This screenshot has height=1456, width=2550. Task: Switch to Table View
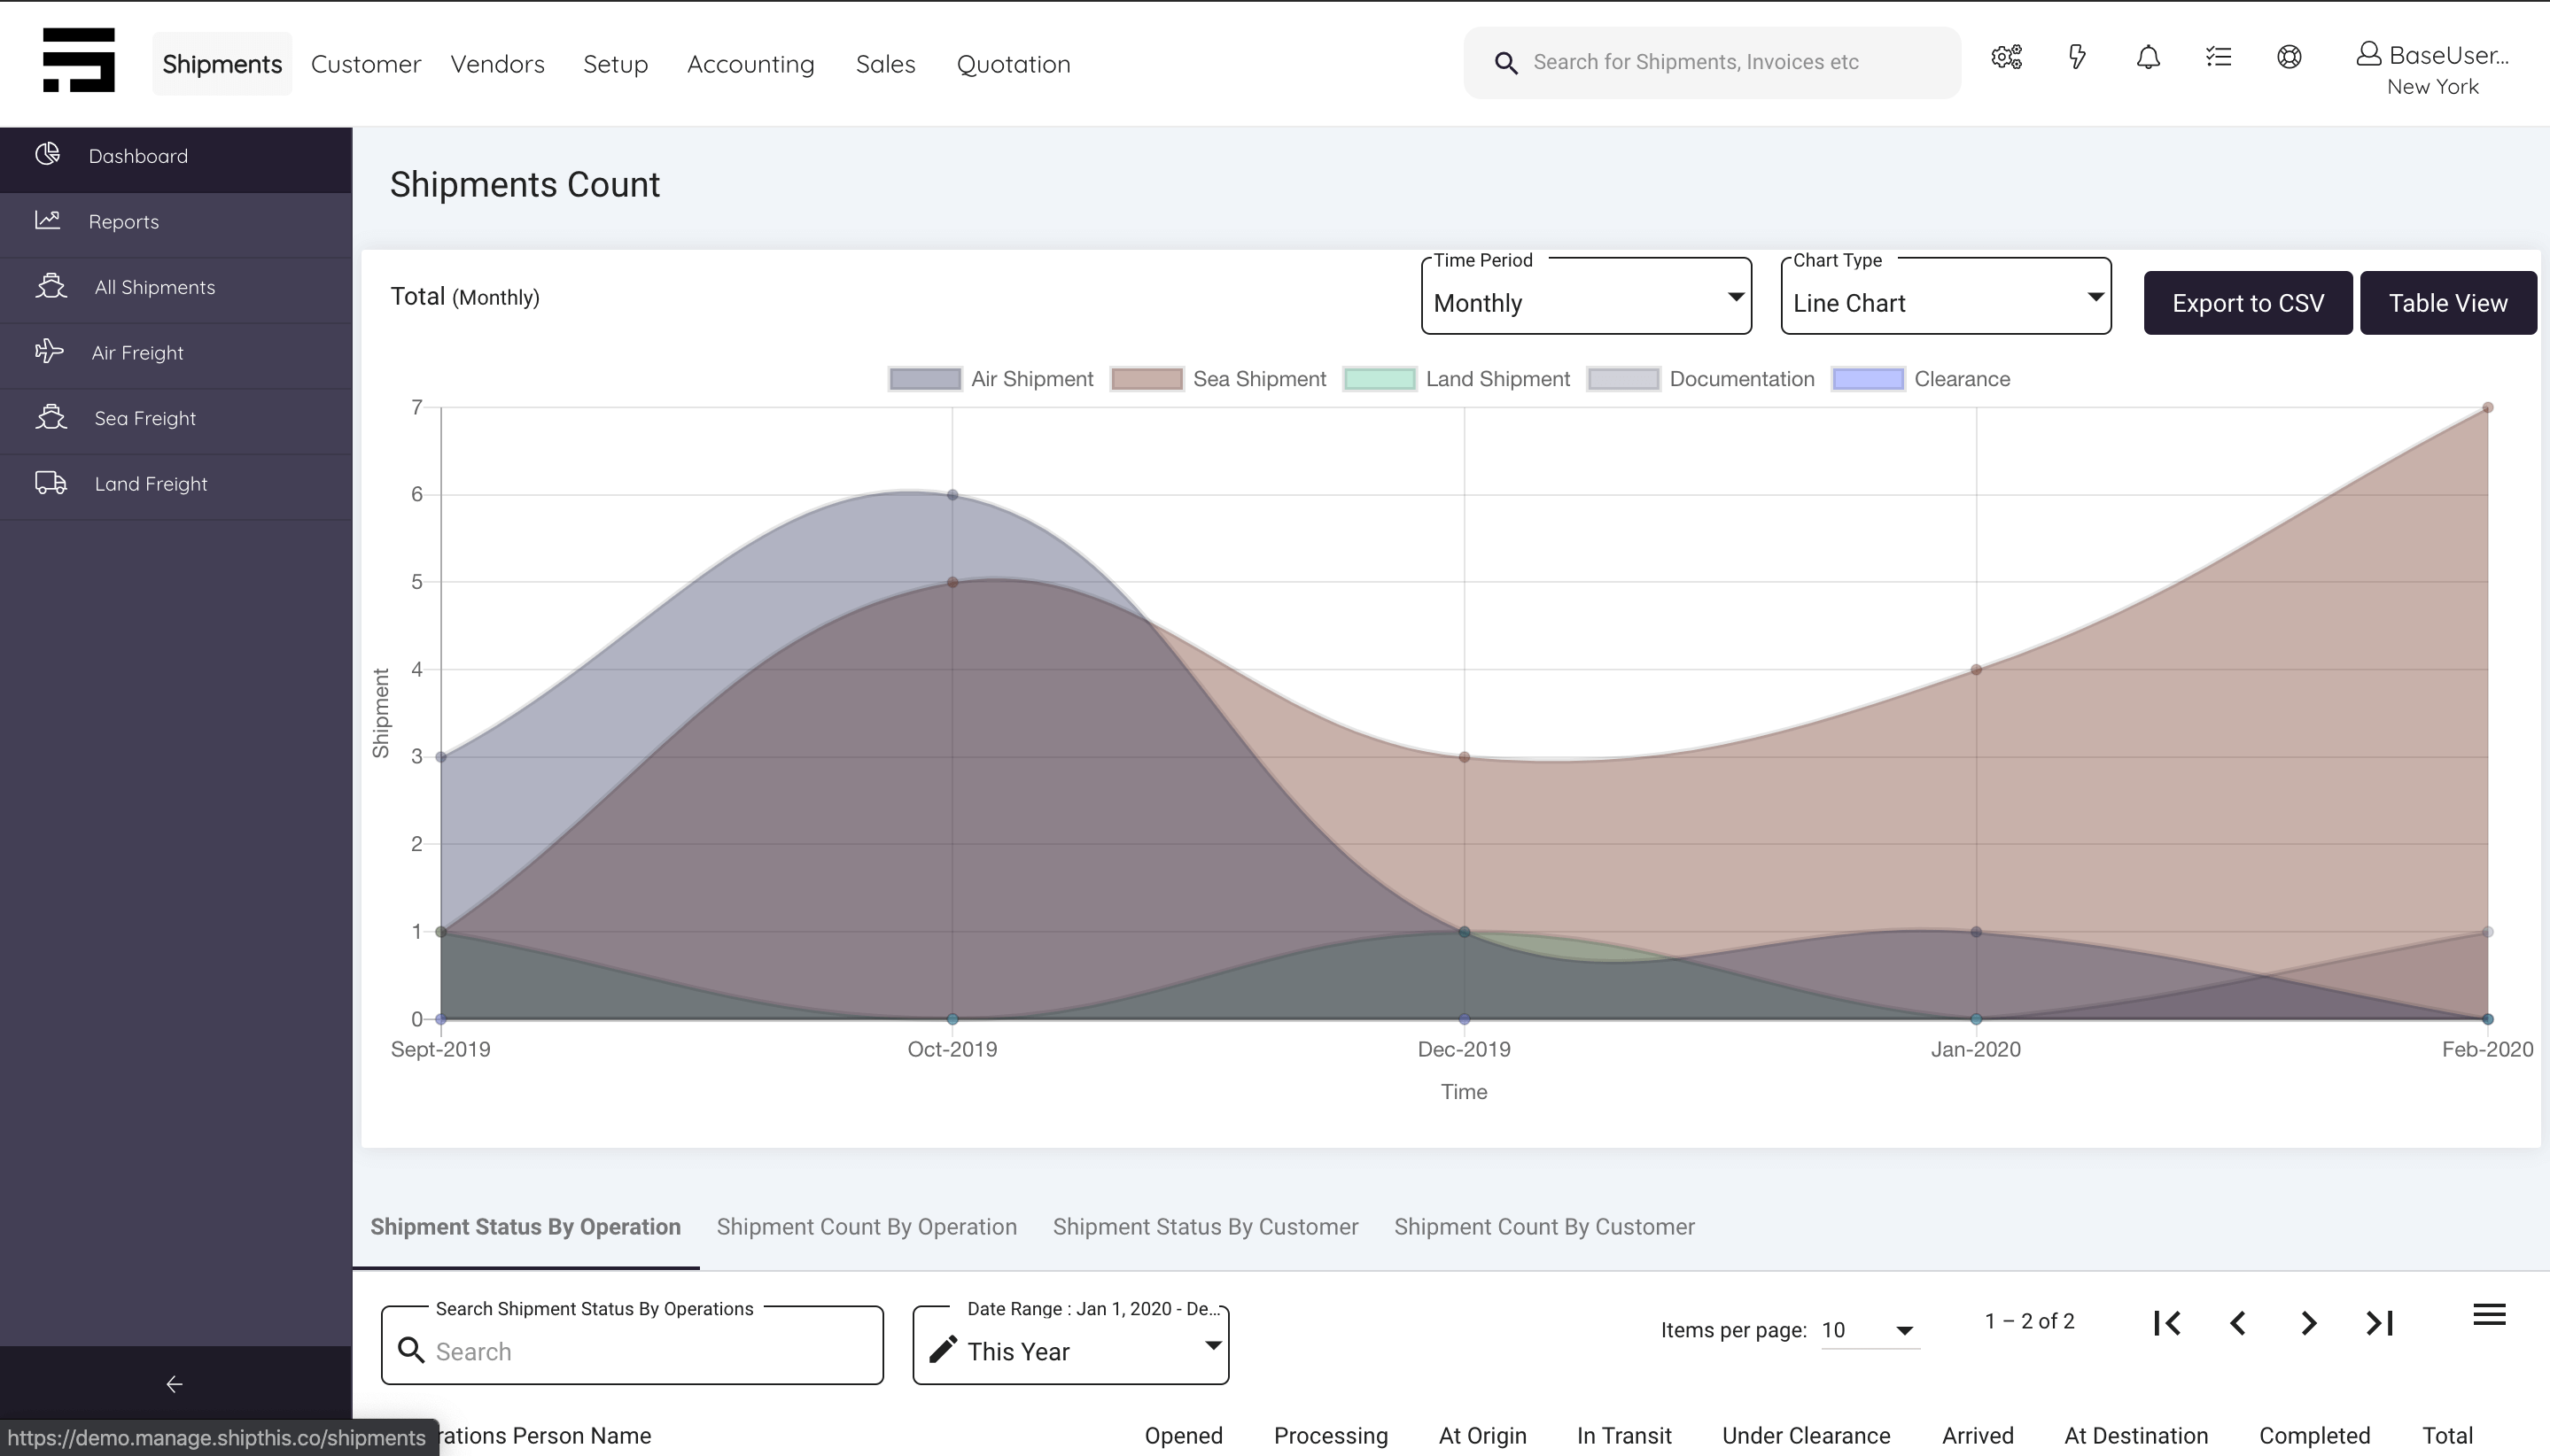pyautogui.click(x=2448, y=302)
